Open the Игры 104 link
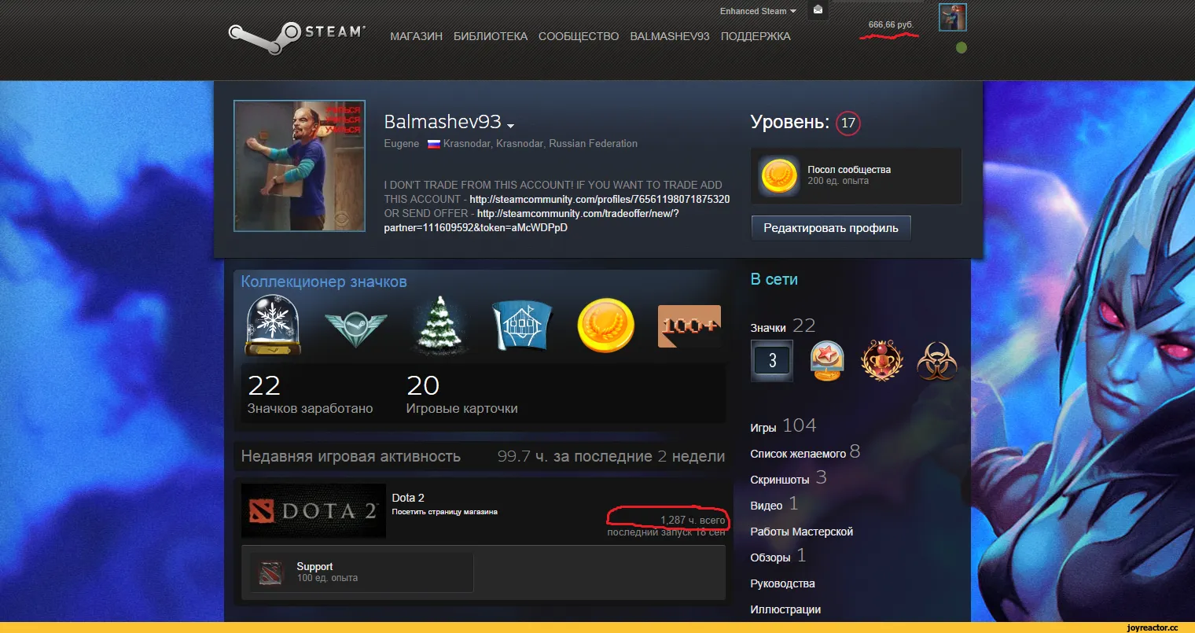This screenshot has height=633, width=1195. [783, 426]
